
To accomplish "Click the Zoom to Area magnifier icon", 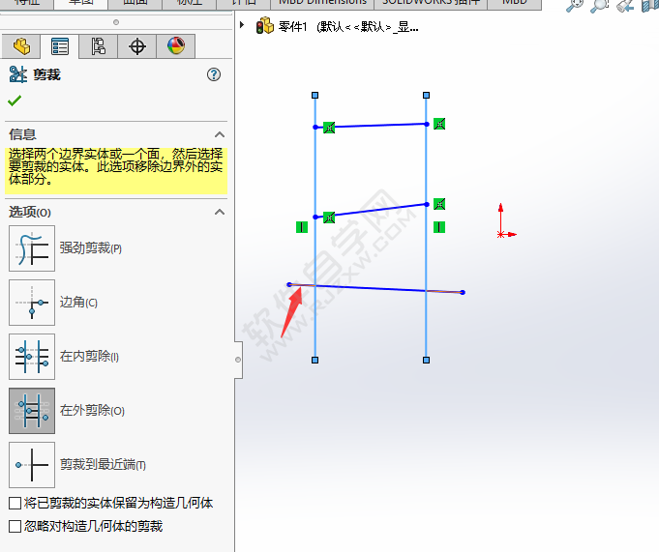I will point(599,5).
